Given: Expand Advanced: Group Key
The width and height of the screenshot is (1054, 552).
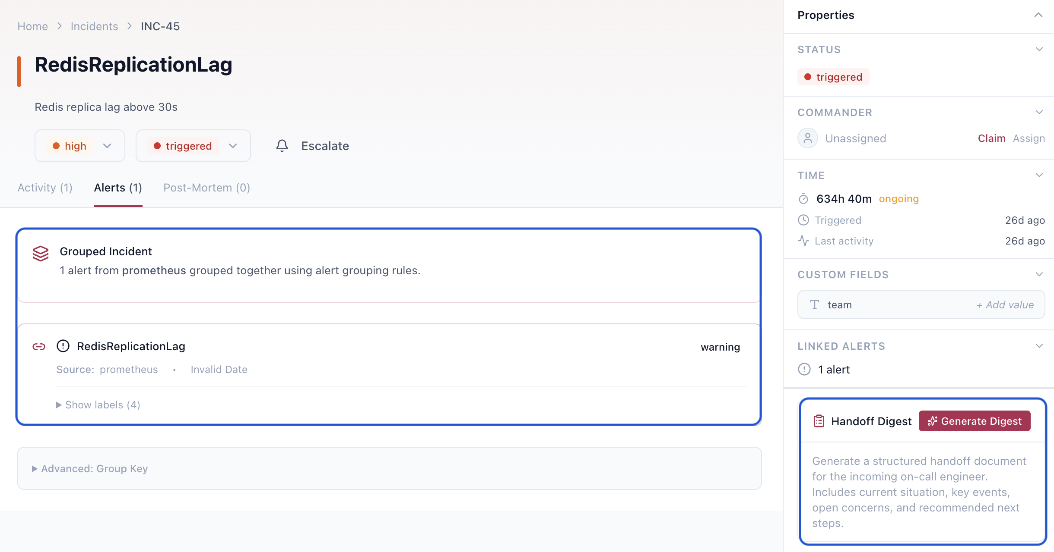Looking at the screenshot, I should pyautogui.click(x=90, y=469).
